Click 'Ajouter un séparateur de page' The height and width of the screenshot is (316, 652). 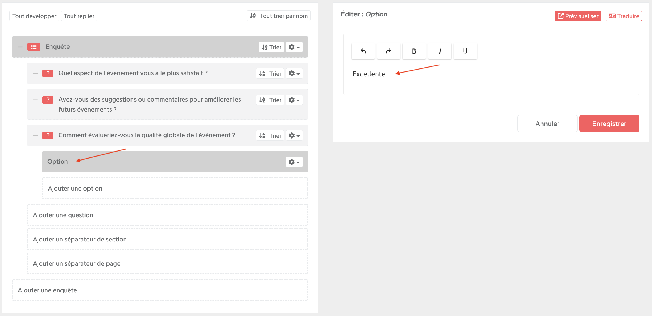pyautogui.click(x=167, y=264)
